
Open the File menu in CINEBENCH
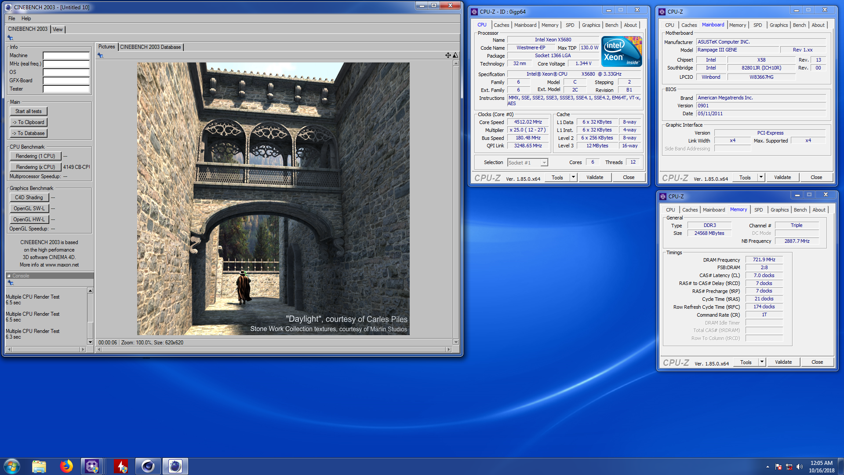11,18
